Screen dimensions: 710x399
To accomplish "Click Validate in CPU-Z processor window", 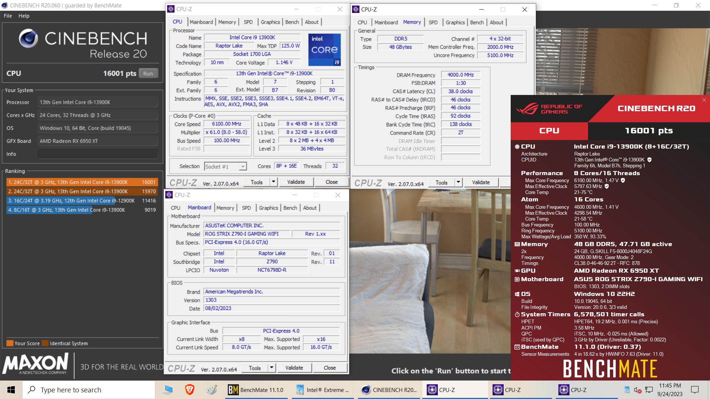I will [x=296, y=182].
